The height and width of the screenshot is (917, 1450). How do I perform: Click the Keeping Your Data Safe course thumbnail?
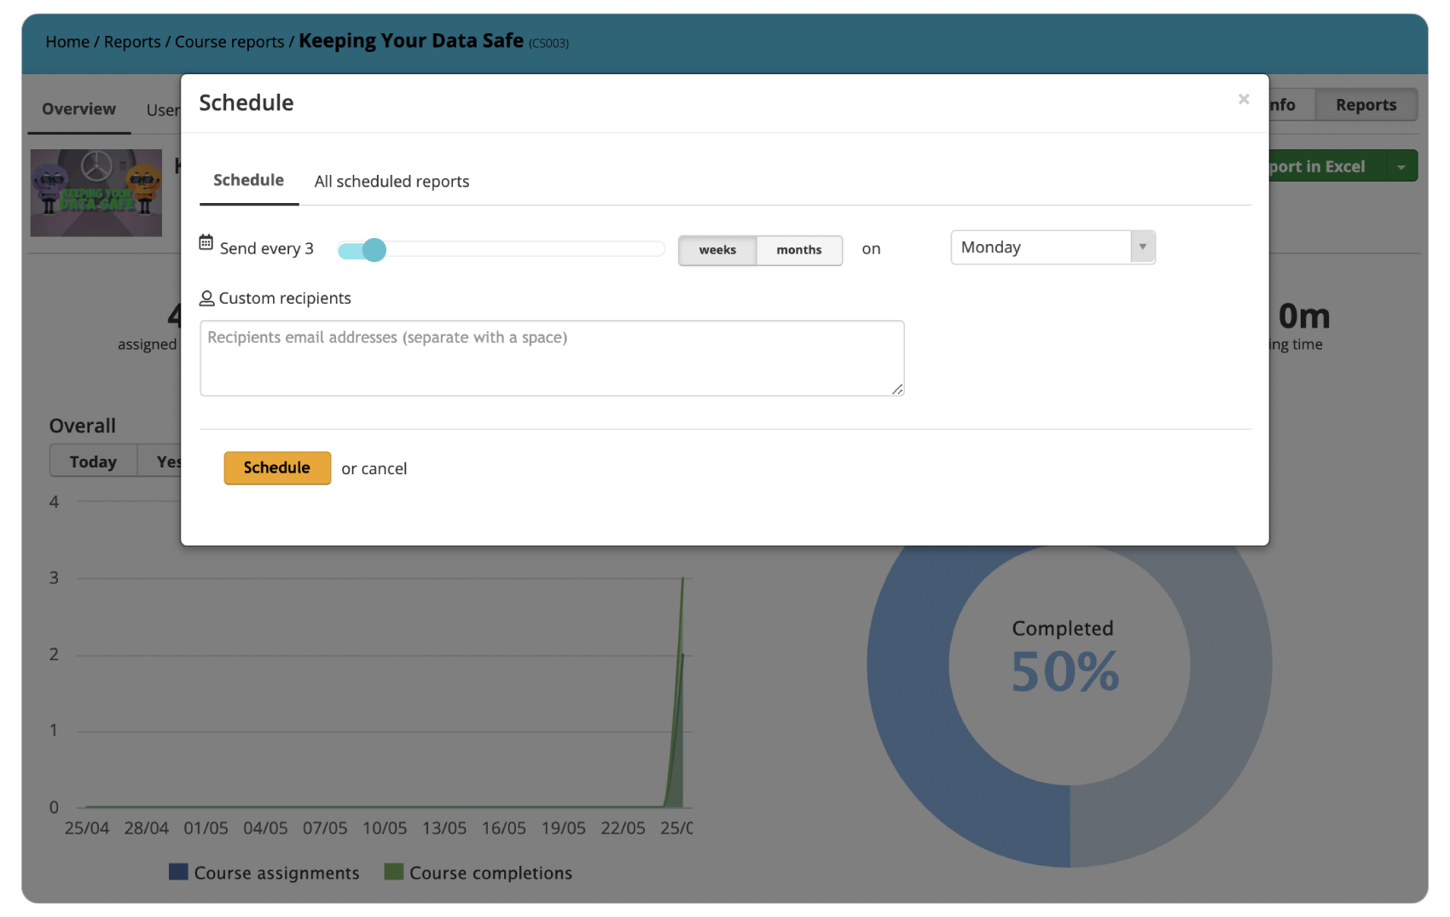pyautogui.click(x=96, y=194)
